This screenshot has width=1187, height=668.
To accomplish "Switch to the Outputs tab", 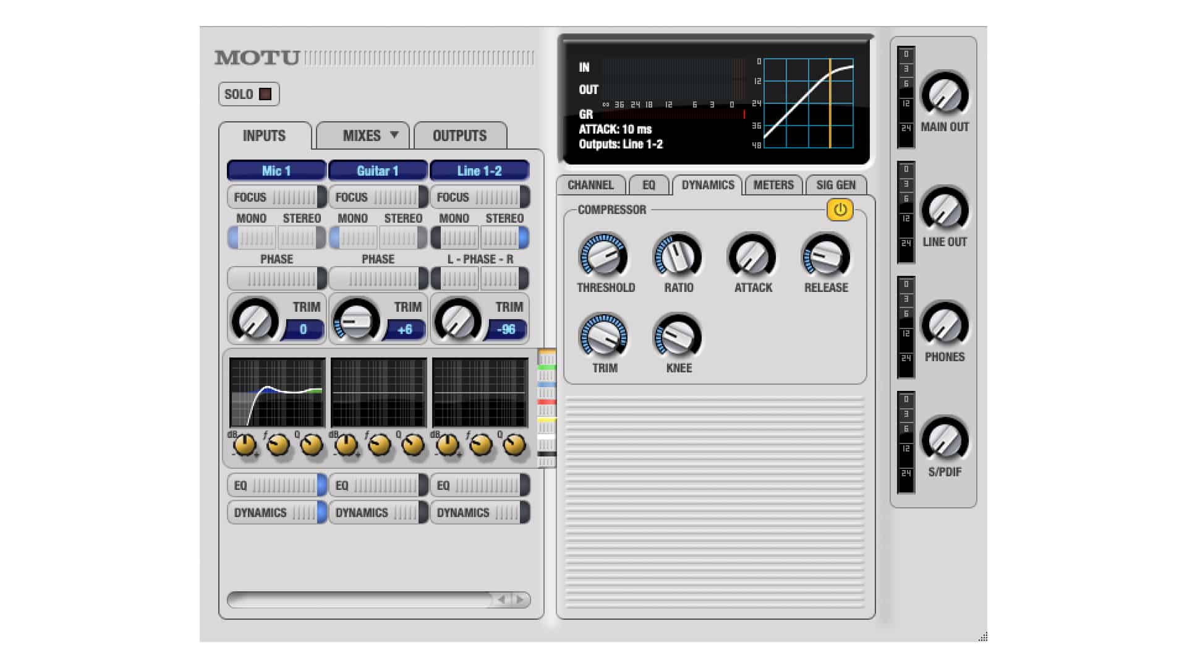I will click(459, 136).
